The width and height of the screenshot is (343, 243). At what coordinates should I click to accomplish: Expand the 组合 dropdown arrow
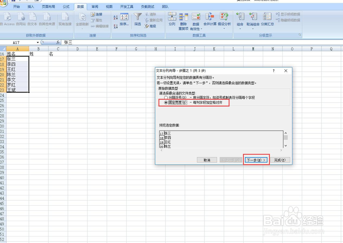pos(240,28)
